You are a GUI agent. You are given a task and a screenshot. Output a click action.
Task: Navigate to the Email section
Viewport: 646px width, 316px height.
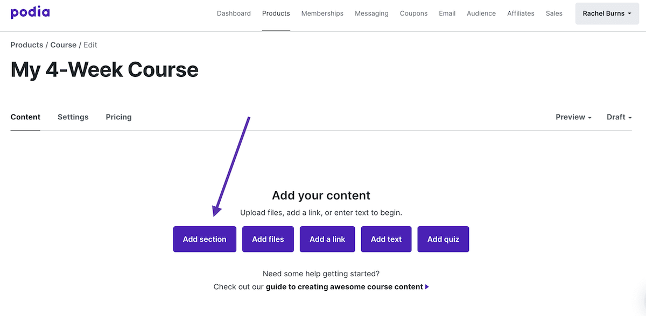point(447,13)
